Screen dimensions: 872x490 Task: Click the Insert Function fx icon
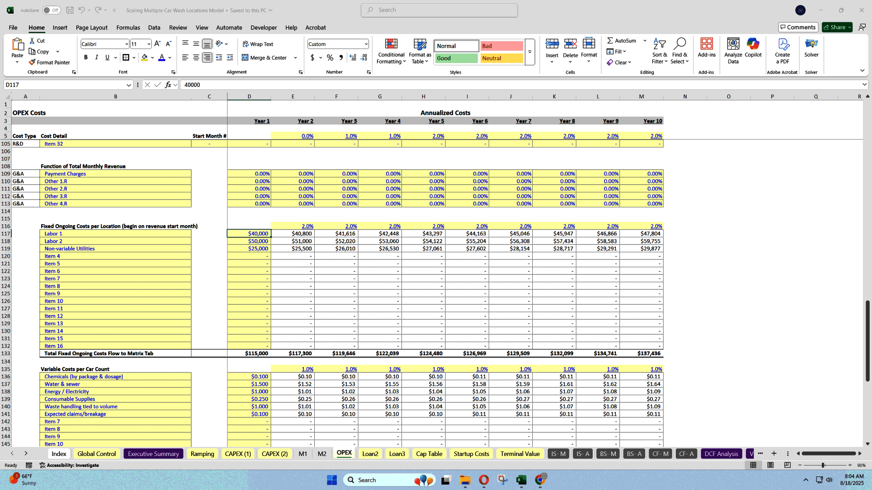coord(168,85)
